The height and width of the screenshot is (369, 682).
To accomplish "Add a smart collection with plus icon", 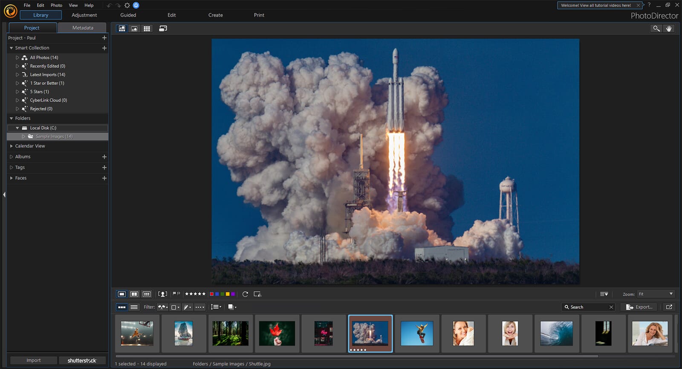I will [x=104, y=48].
